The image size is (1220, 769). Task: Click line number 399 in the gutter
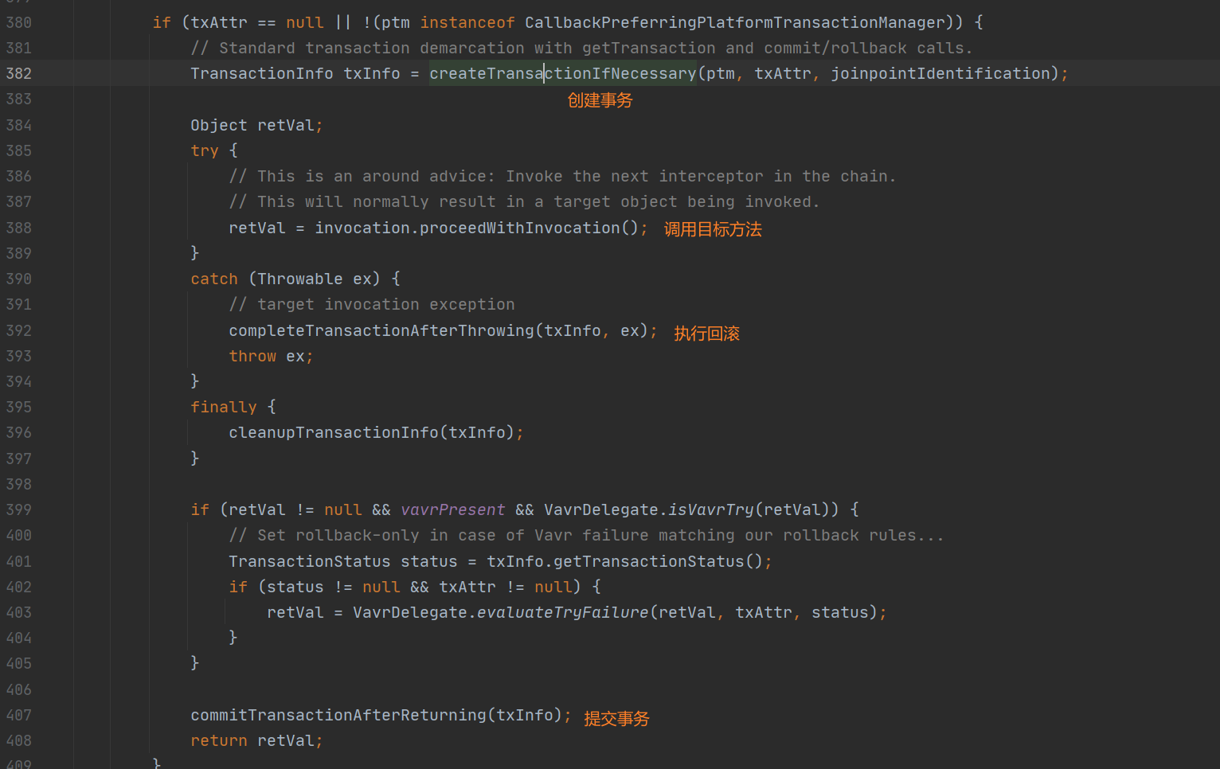pyautogui.click(x=19, y=509)
